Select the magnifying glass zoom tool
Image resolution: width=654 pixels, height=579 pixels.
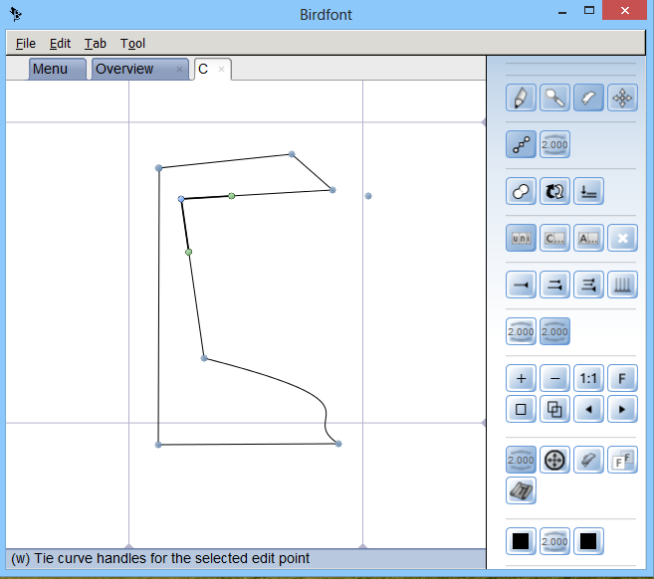tap(554, 97)
